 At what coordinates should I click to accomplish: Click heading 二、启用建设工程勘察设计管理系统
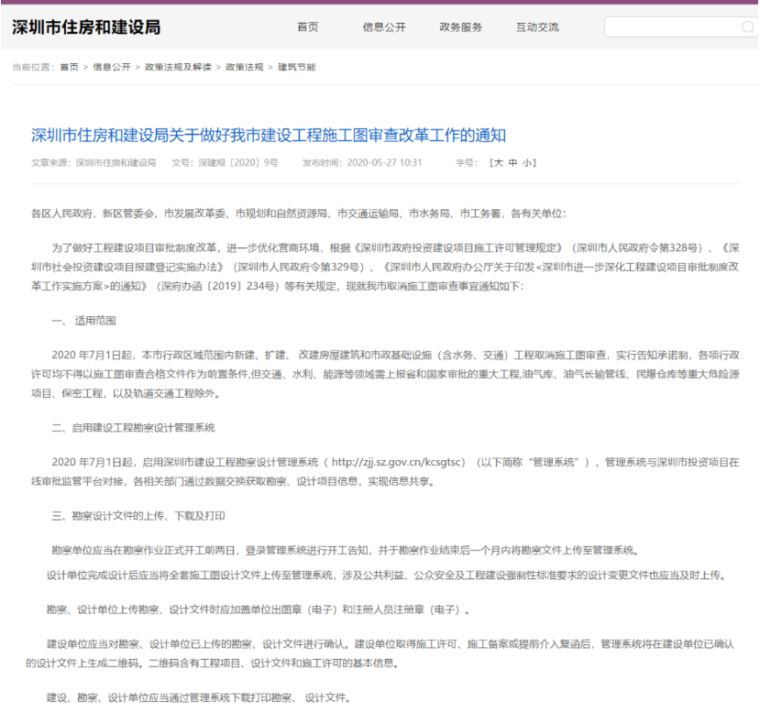[x=133, y=428]
